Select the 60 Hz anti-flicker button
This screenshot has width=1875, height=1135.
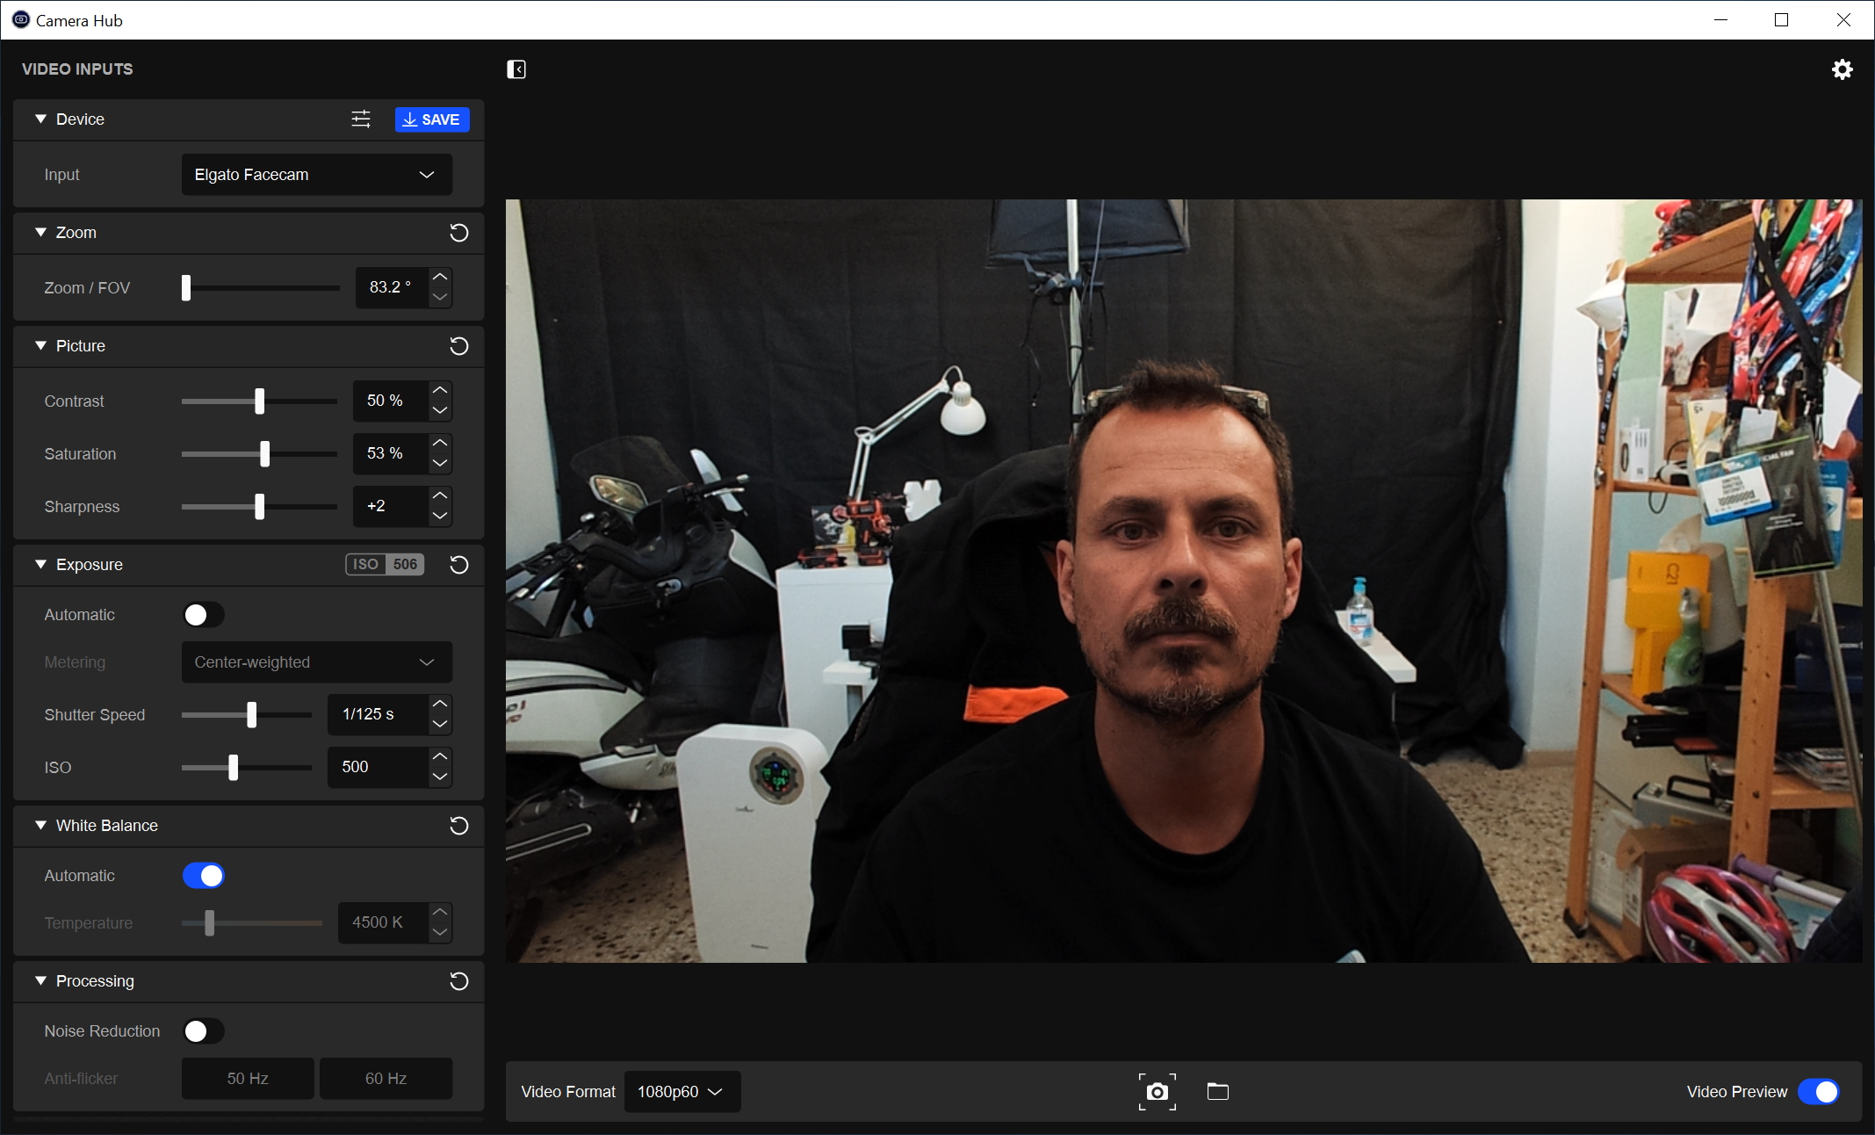coord(386,1078)
